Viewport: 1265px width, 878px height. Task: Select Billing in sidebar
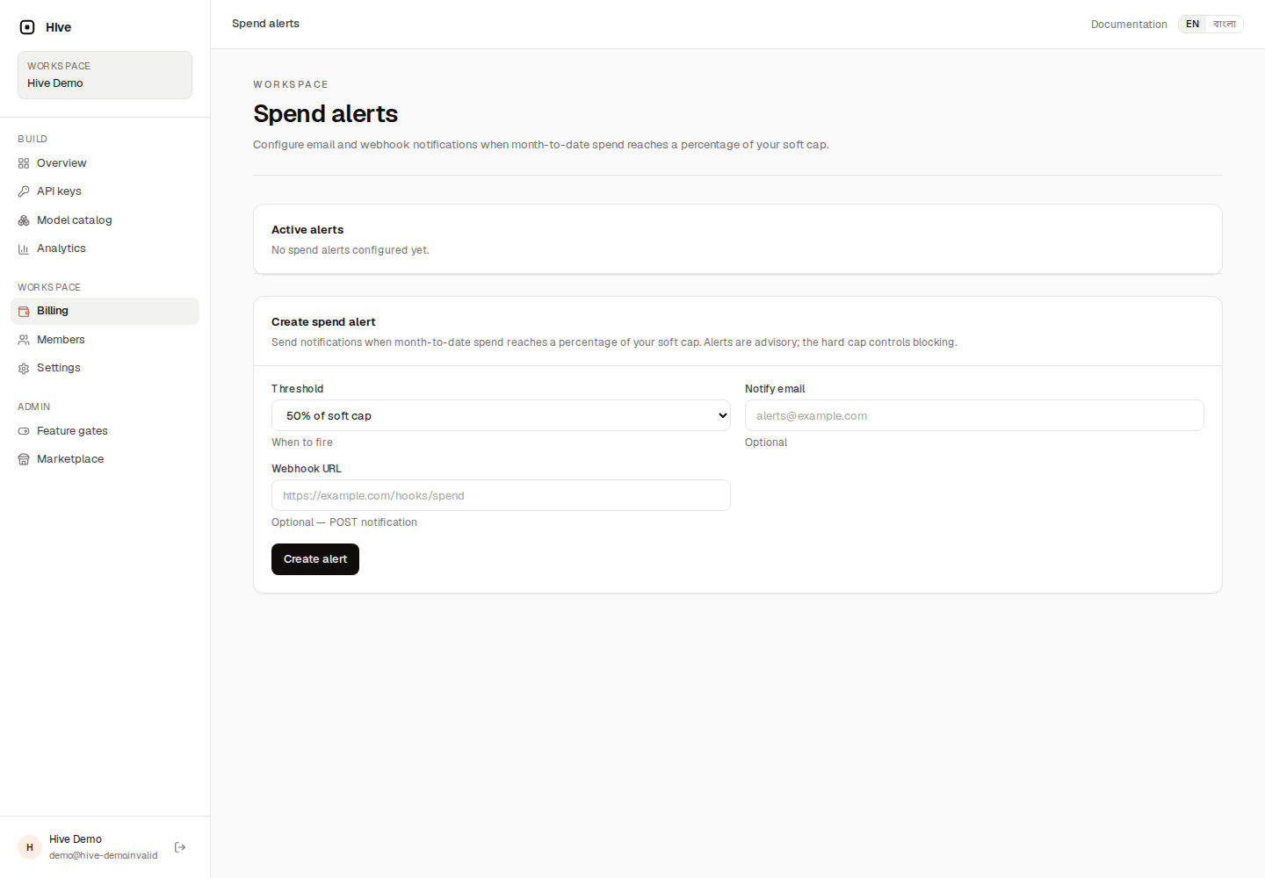(105, 311)
